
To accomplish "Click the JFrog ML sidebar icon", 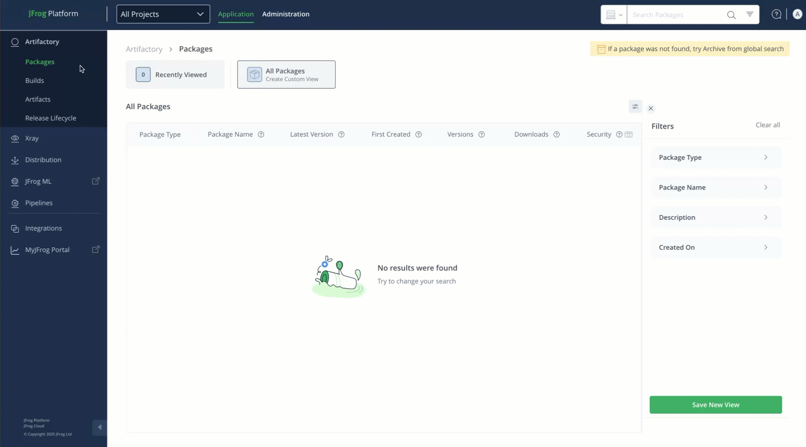I will [15, 182].
